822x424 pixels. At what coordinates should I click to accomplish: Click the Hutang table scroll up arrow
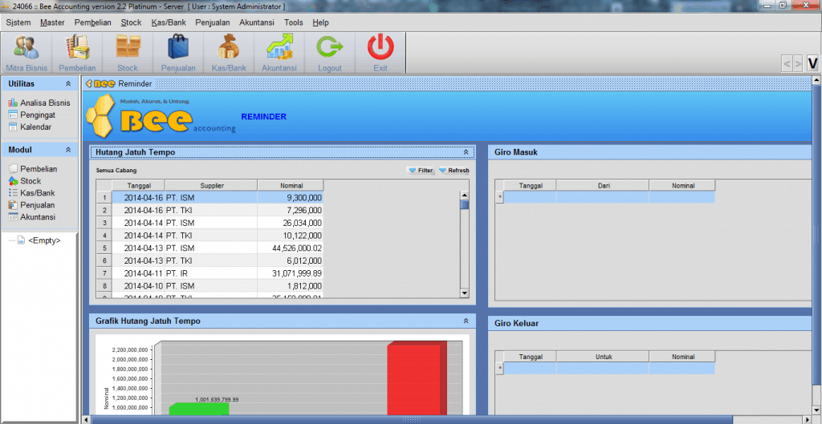click(465, 195)
